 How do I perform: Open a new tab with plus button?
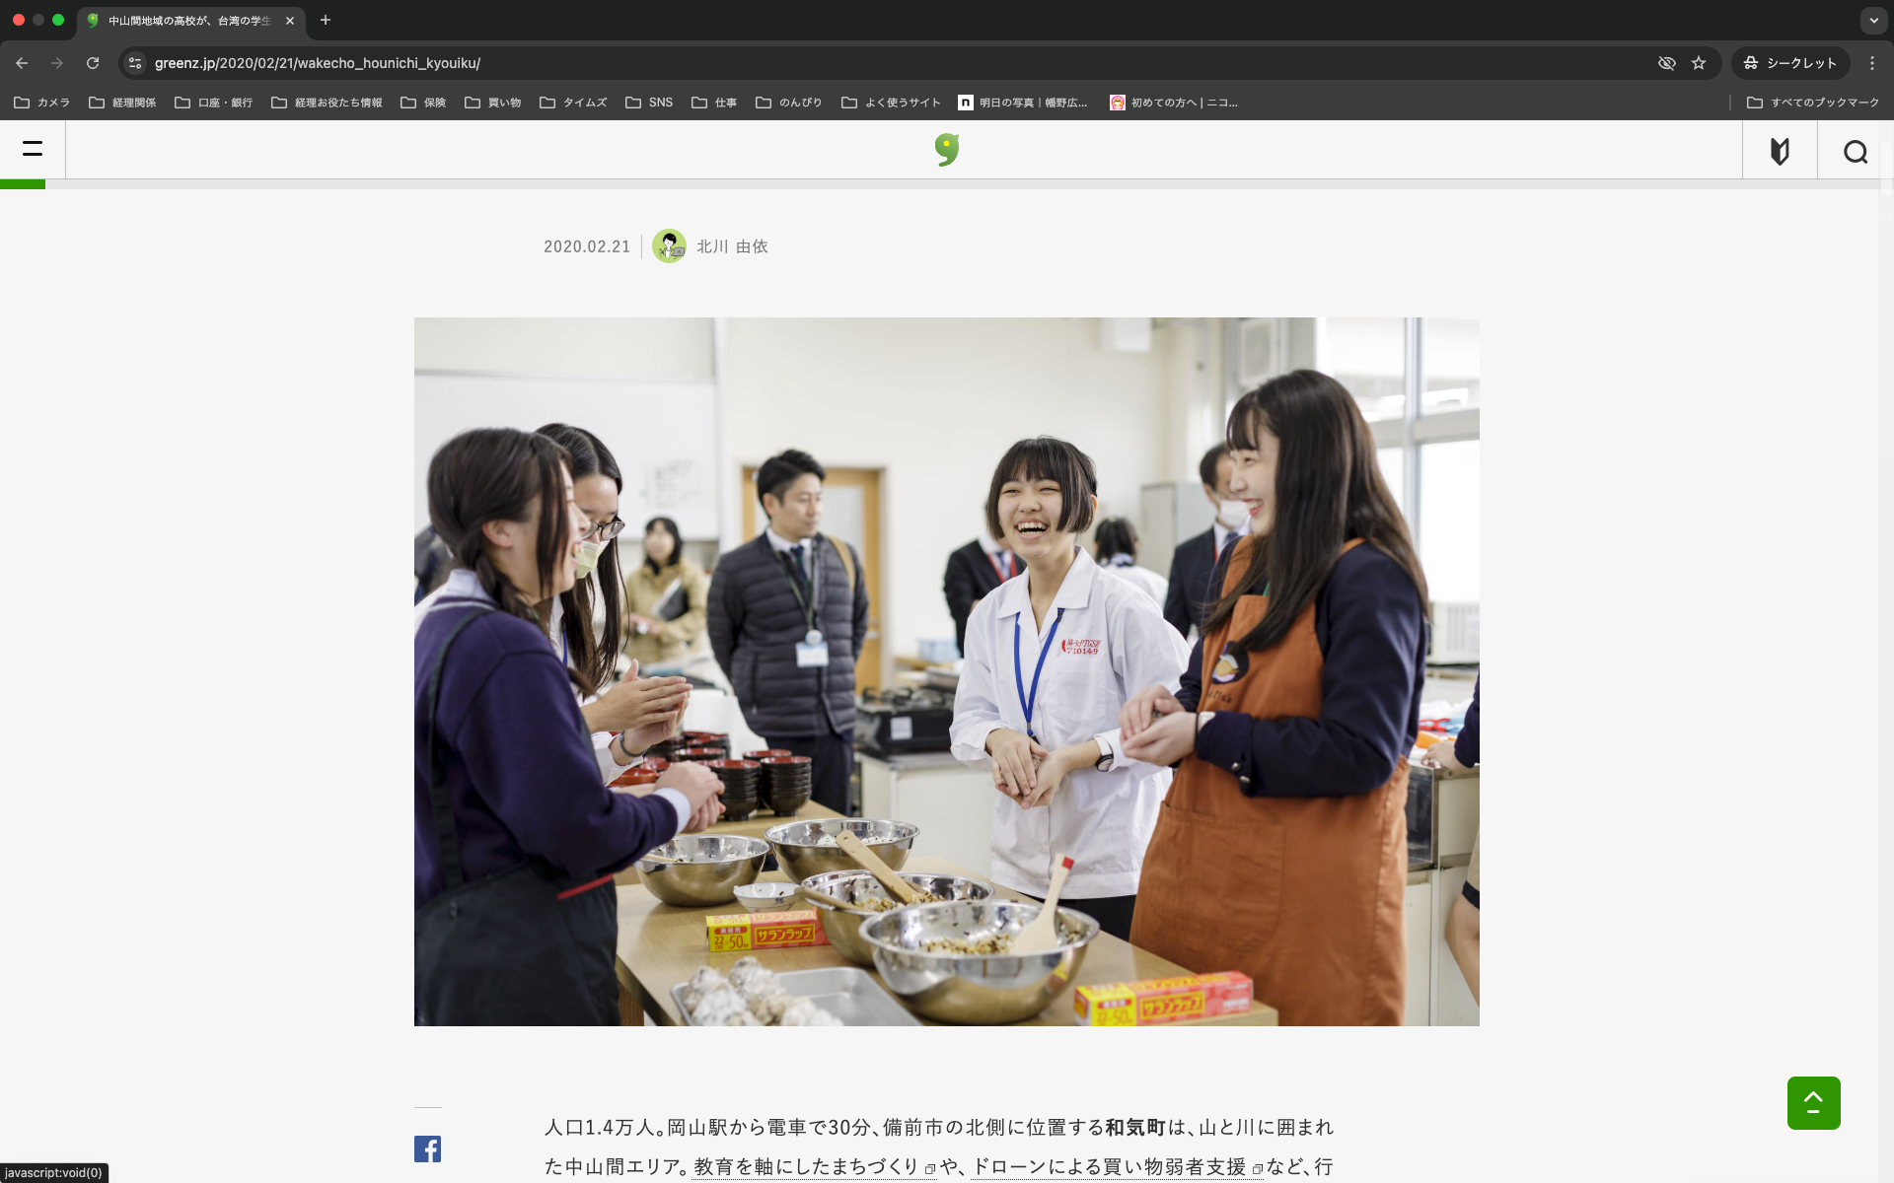[x=326, y=20]
